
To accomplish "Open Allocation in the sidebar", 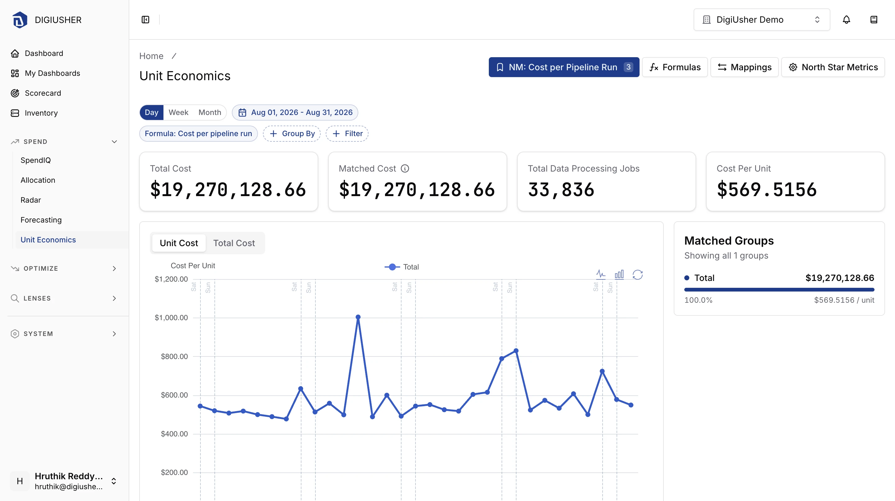I will tap(38, 180).
